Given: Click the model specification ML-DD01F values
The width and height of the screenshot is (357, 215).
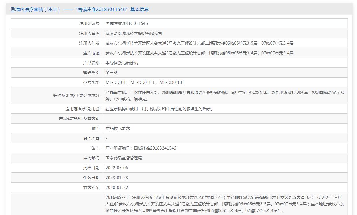Looking at the screenshot, I should click(144, 82).
